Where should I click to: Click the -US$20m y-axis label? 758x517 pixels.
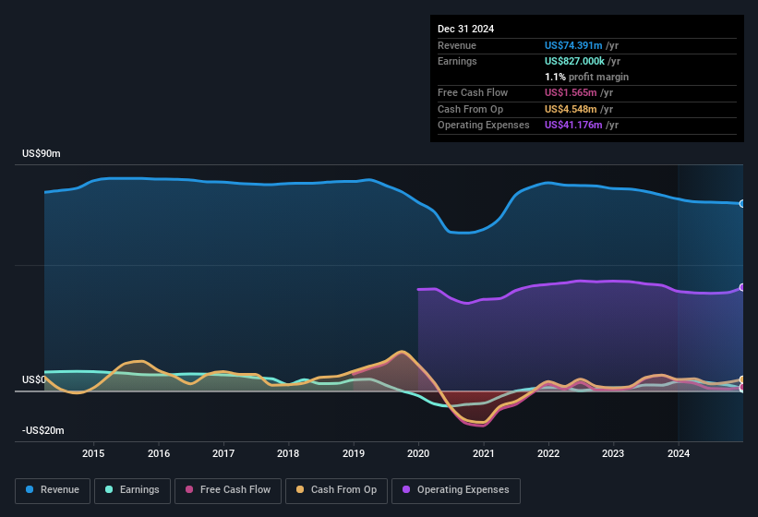[43, 430]
